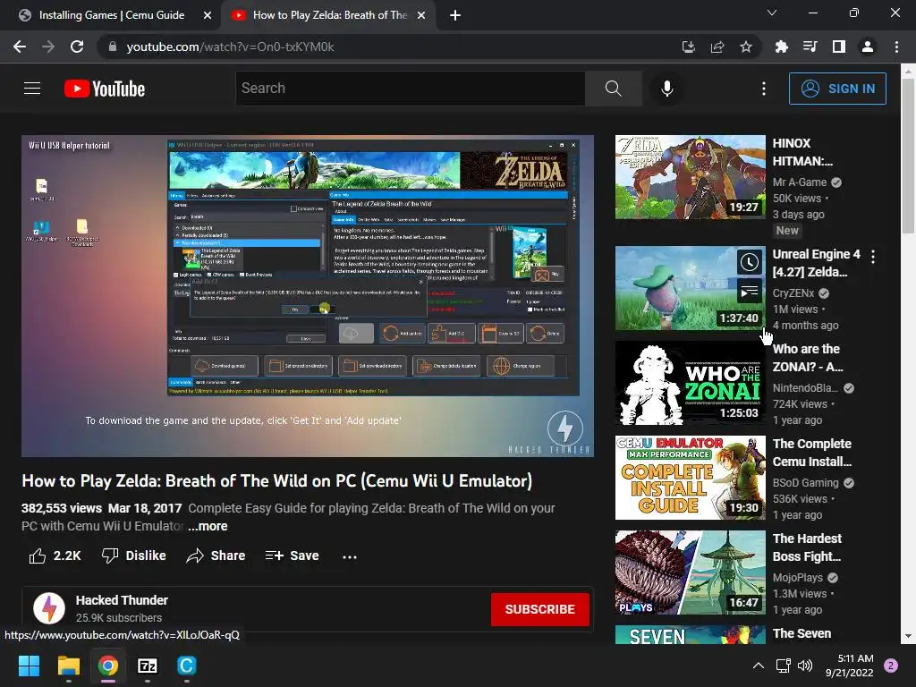Screen dimensions: 916x687
Task: Open Unreal Engine 4 Zelda thumbnail
Action: coord(690,288)
